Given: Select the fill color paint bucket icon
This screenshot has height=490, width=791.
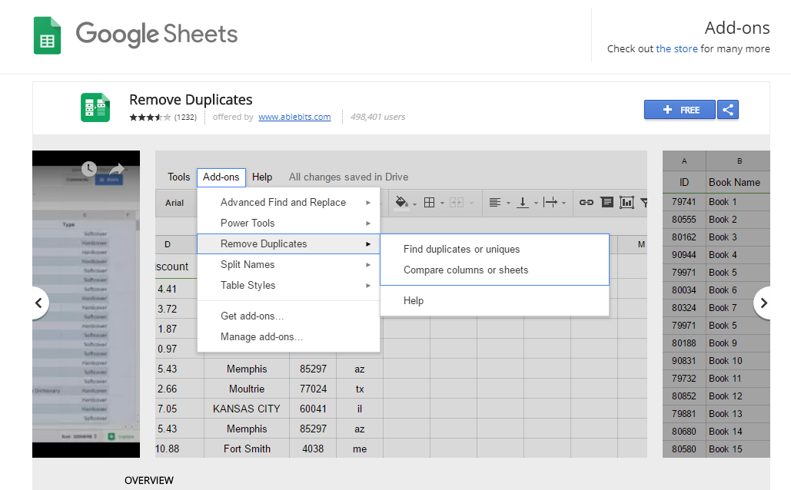Looking at the screenshot, I should click(x=400, y=203).
